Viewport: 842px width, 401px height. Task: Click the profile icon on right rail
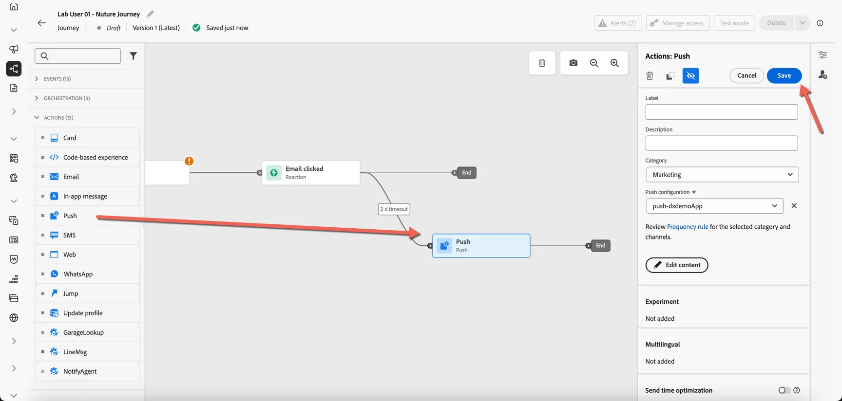(x=823, y=74)
